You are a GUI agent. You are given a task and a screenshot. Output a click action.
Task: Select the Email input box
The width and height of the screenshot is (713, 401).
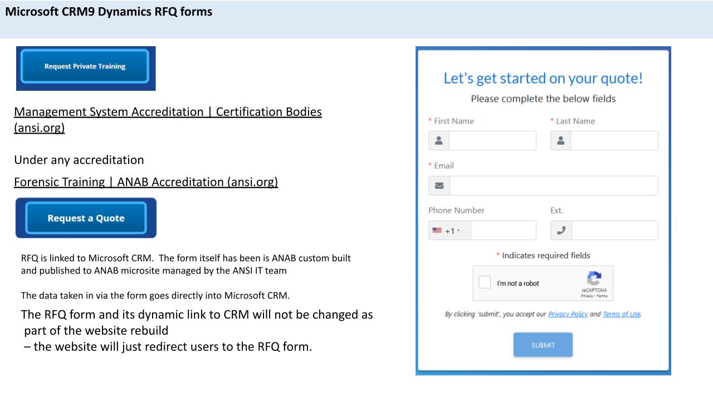[553, 185]
